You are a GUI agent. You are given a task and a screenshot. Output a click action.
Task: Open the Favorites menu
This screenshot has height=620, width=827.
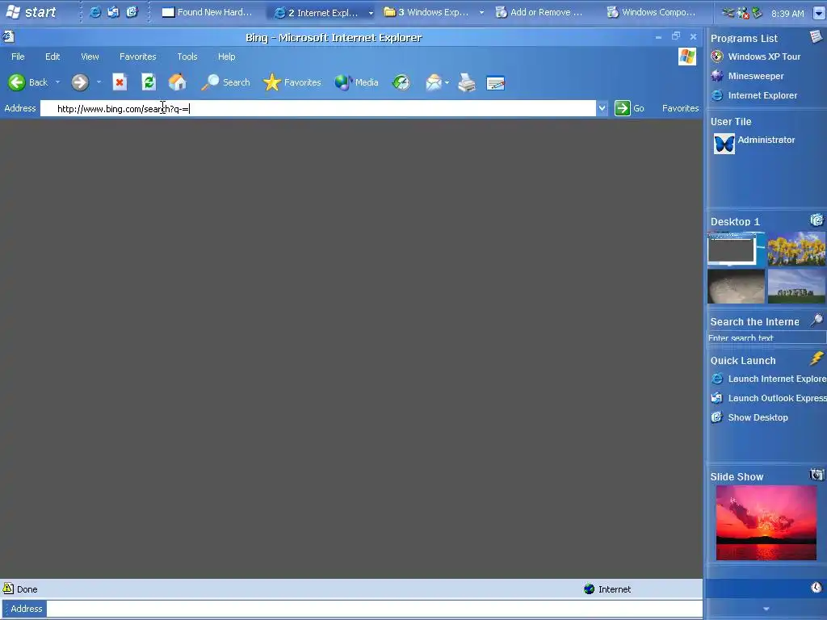click(137, 57)
